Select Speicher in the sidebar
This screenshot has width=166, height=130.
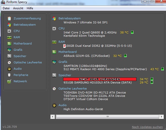pyautogui.click(x=20, y=56)
